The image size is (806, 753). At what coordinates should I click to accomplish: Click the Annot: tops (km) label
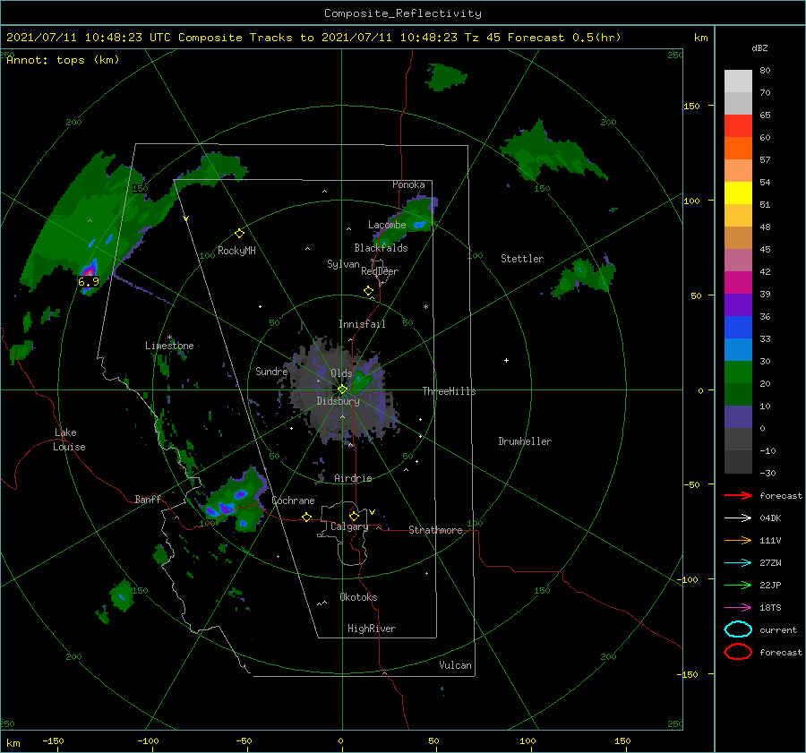(63, 60)
